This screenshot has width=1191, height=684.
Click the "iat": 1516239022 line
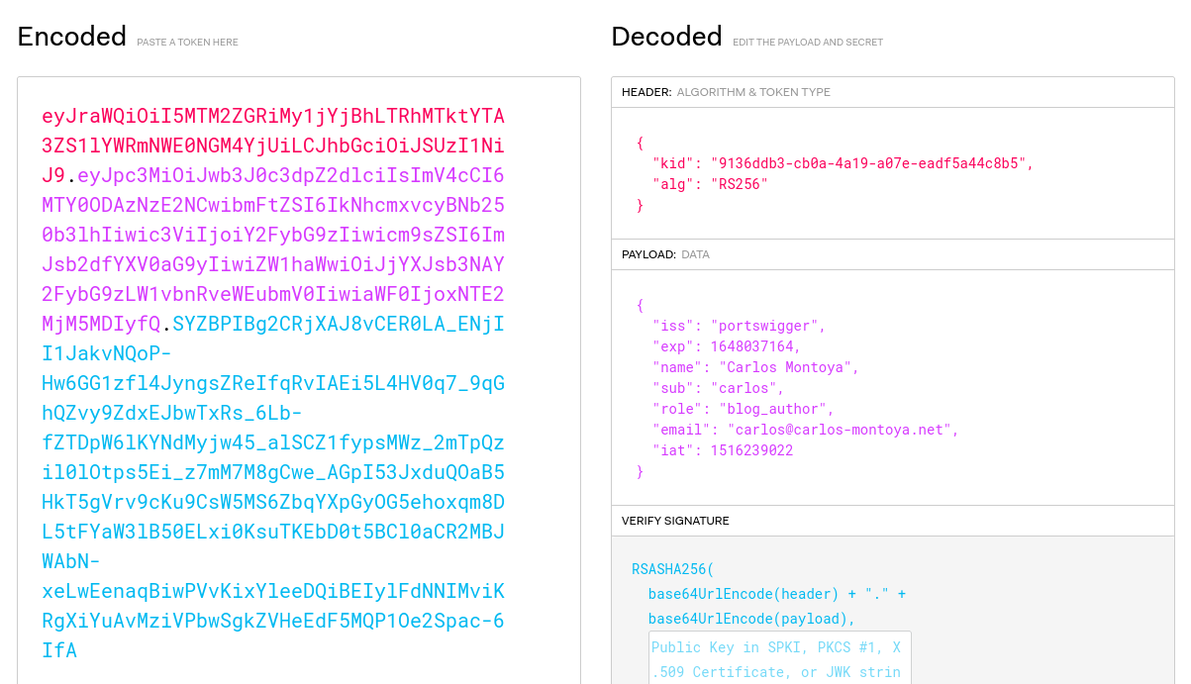(x=723, y=450)
